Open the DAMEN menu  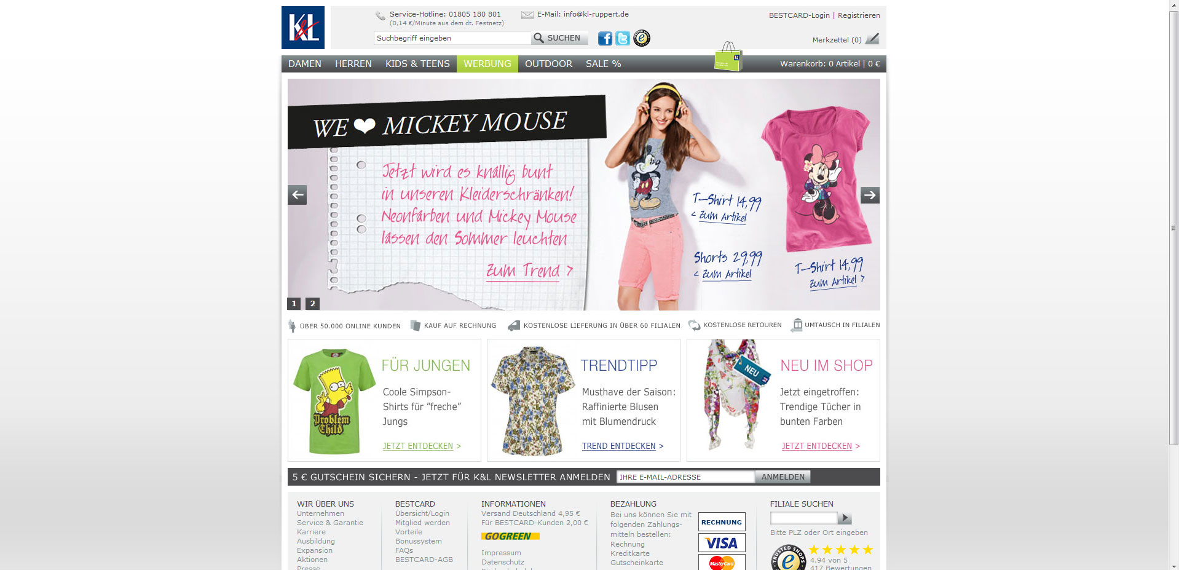[305, 64]
